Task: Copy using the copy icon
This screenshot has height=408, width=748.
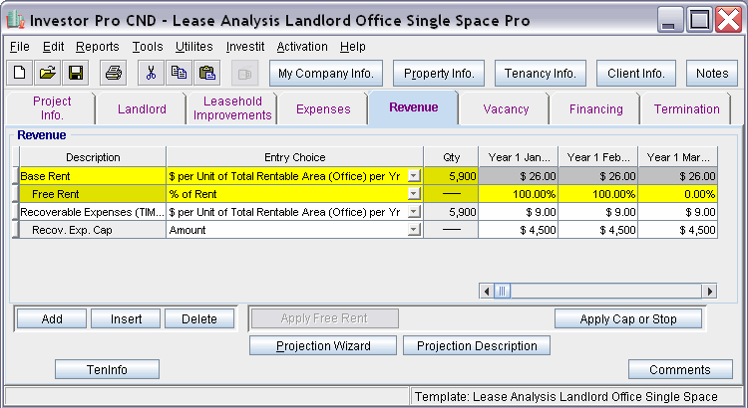Action: click(x=179, y=73)
